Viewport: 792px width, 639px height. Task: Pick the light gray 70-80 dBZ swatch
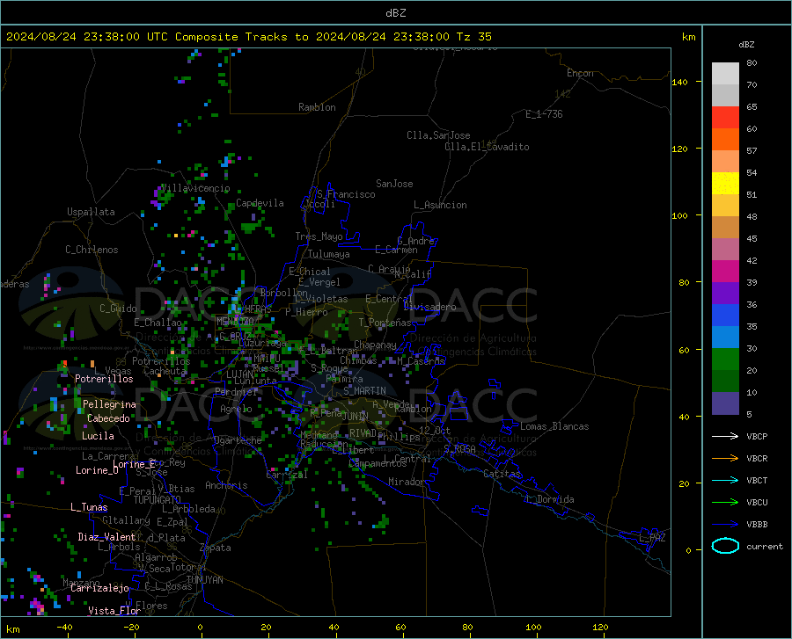pos(725,74)
